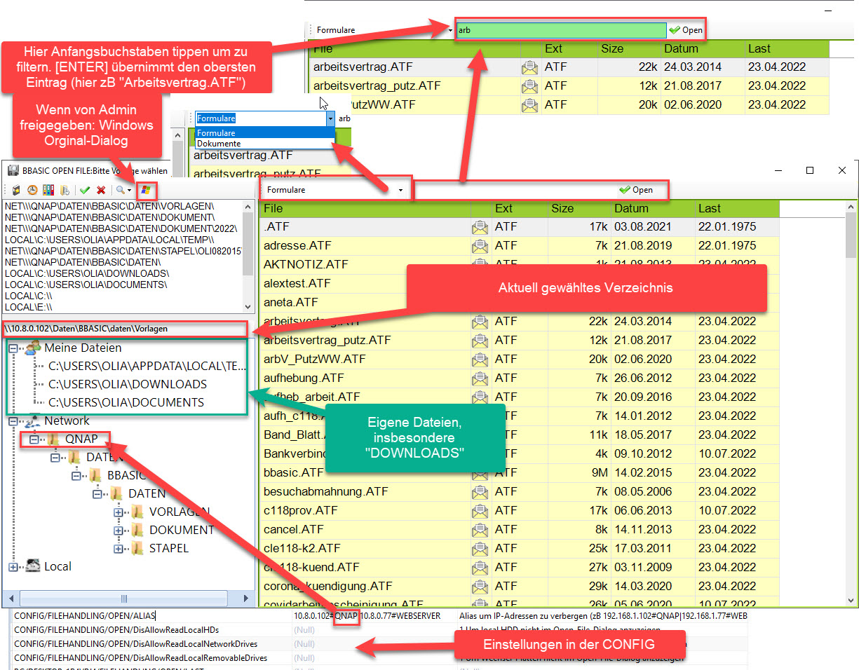Image resolution: width=859 pixels, height=670 pixels.
Task: Collapse the Meine Dateien tree node
Action: tap(13, 348)
